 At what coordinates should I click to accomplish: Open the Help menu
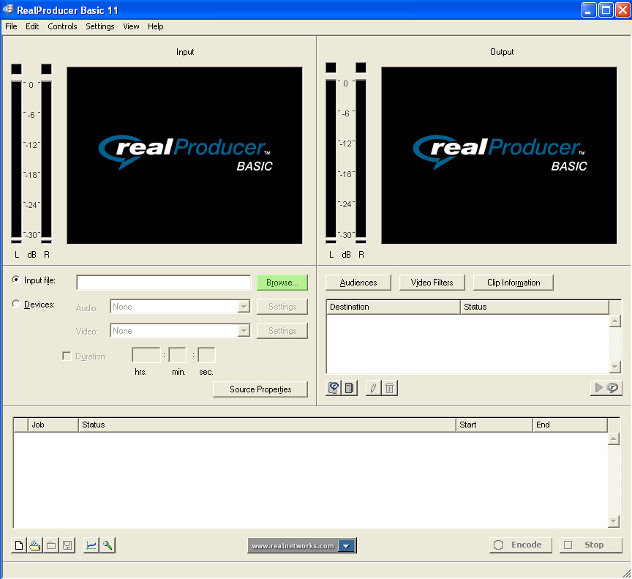point(156,26)
